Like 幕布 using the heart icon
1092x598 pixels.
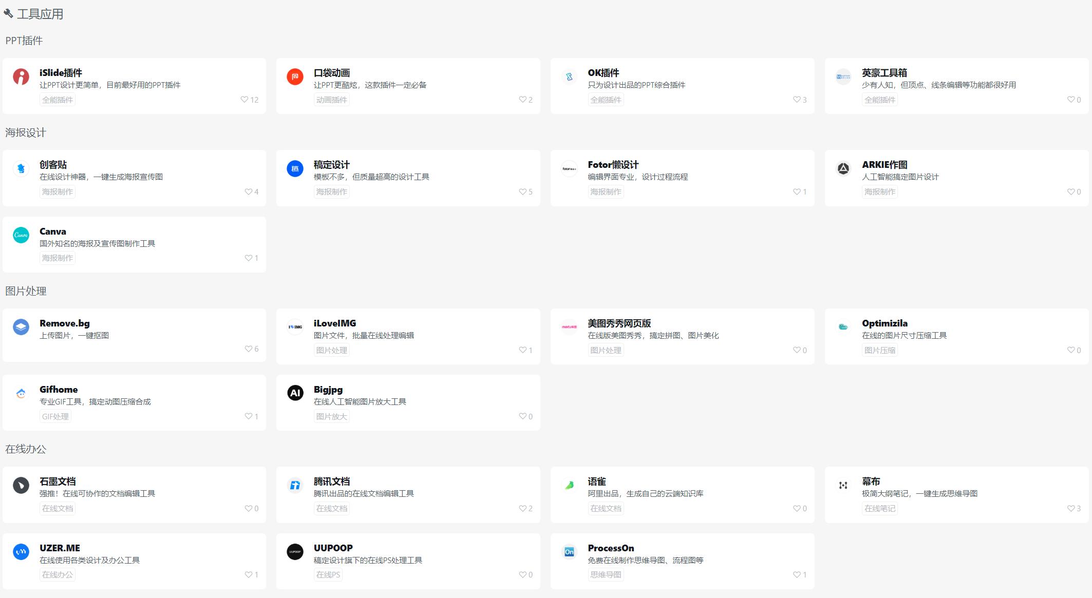click(1071, 509)
